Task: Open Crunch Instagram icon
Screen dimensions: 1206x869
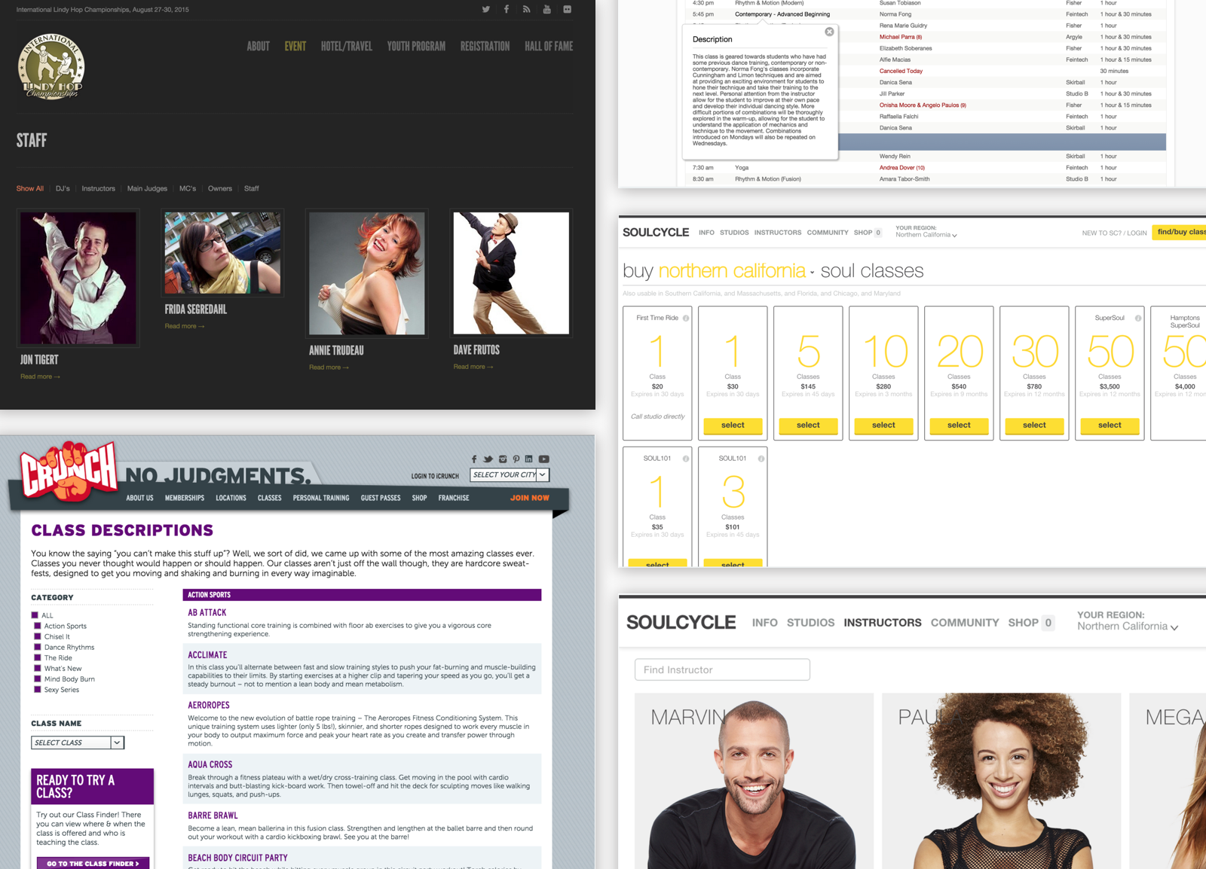Action: (503, 459)
